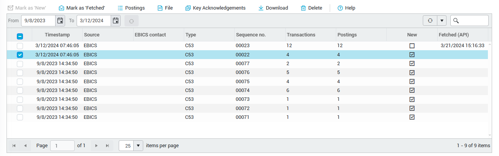Image resolution: width=499 pixels, height=156 pixels.
Task: Click the refresh button beside the search box
Action: [x=430, y=21]
